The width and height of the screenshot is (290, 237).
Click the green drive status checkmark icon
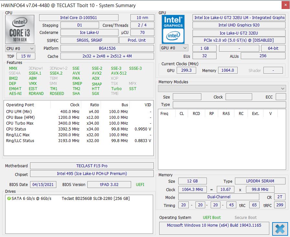(9, 199)
